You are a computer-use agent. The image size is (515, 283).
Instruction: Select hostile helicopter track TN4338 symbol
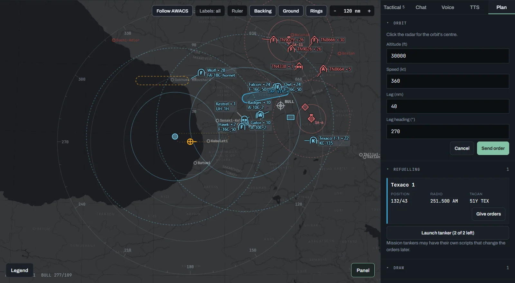(299, 66)
